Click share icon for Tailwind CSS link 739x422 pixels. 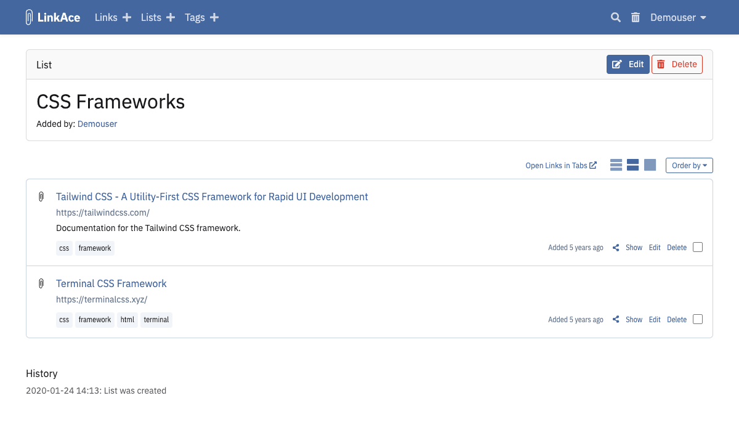[x=616, y=248]
